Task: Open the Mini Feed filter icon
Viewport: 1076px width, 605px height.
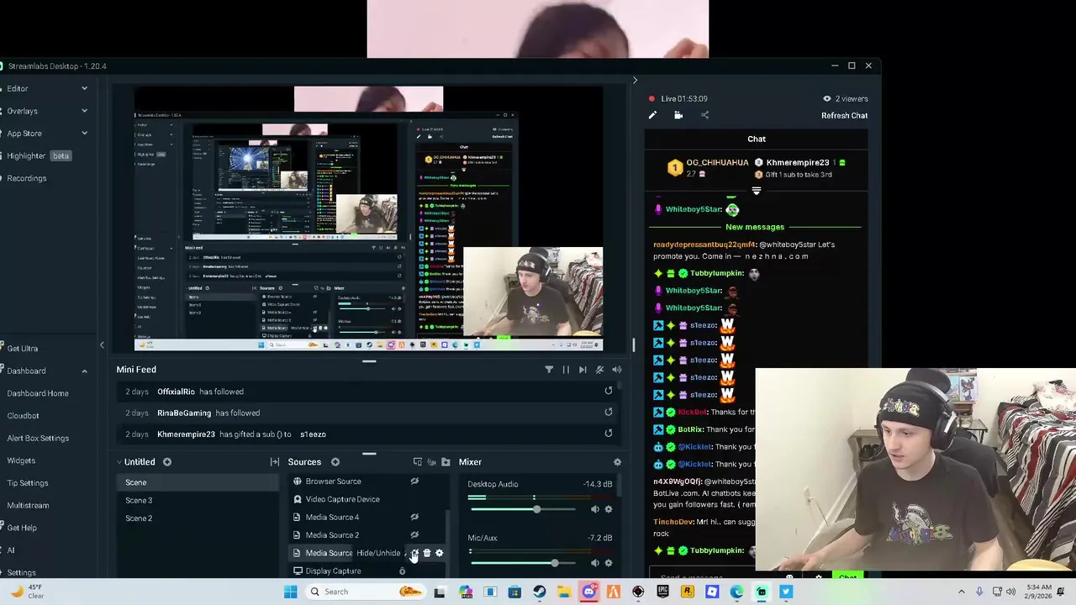Action: click(x=549, y=370)
